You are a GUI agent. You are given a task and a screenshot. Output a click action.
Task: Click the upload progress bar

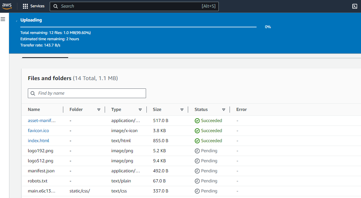[x=138, y=27]
